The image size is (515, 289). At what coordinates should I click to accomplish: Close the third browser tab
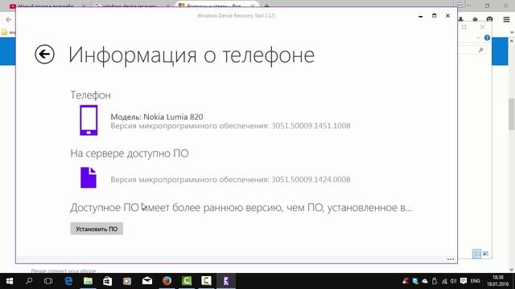[x=253, y=6]
